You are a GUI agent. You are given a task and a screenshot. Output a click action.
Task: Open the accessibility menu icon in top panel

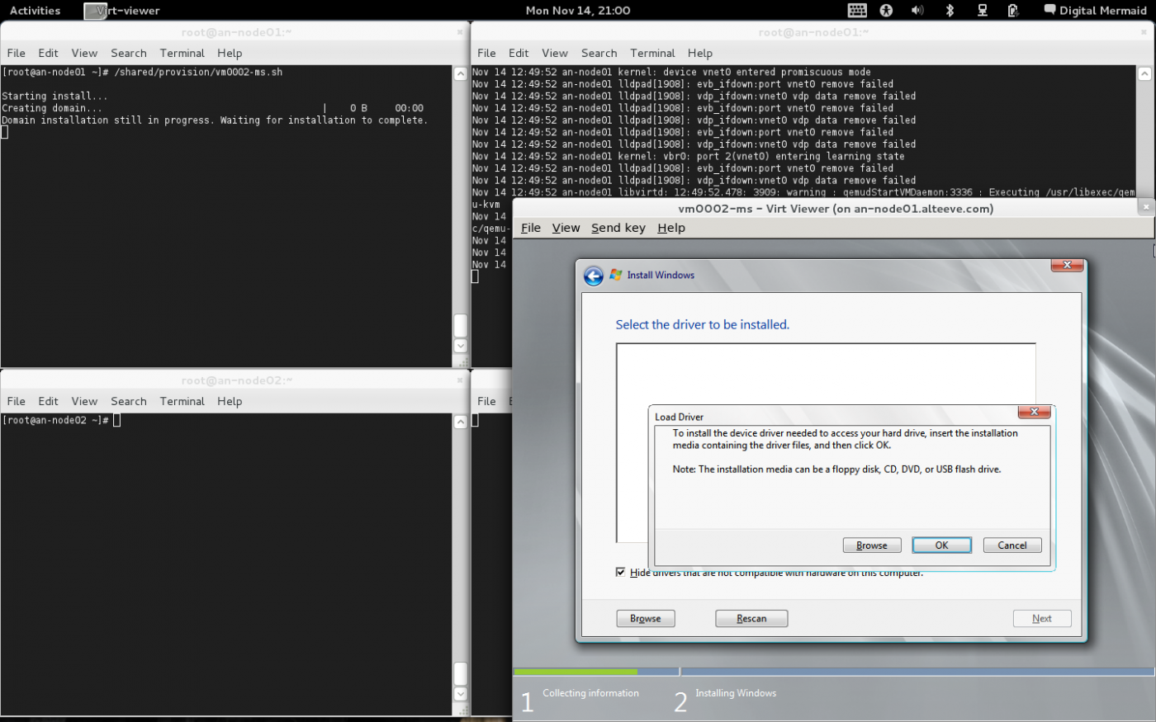click(x=886, y=11)
